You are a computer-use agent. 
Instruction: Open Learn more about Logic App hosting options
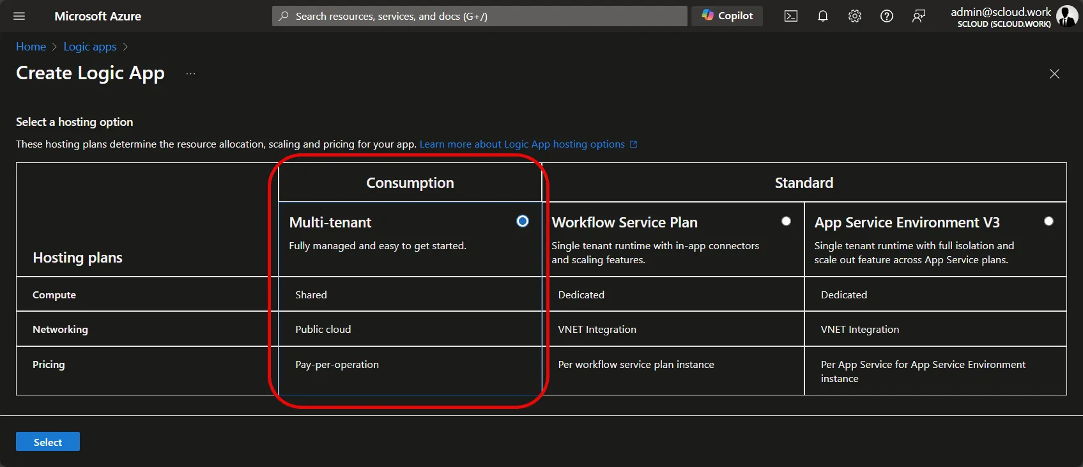[528, 144]
